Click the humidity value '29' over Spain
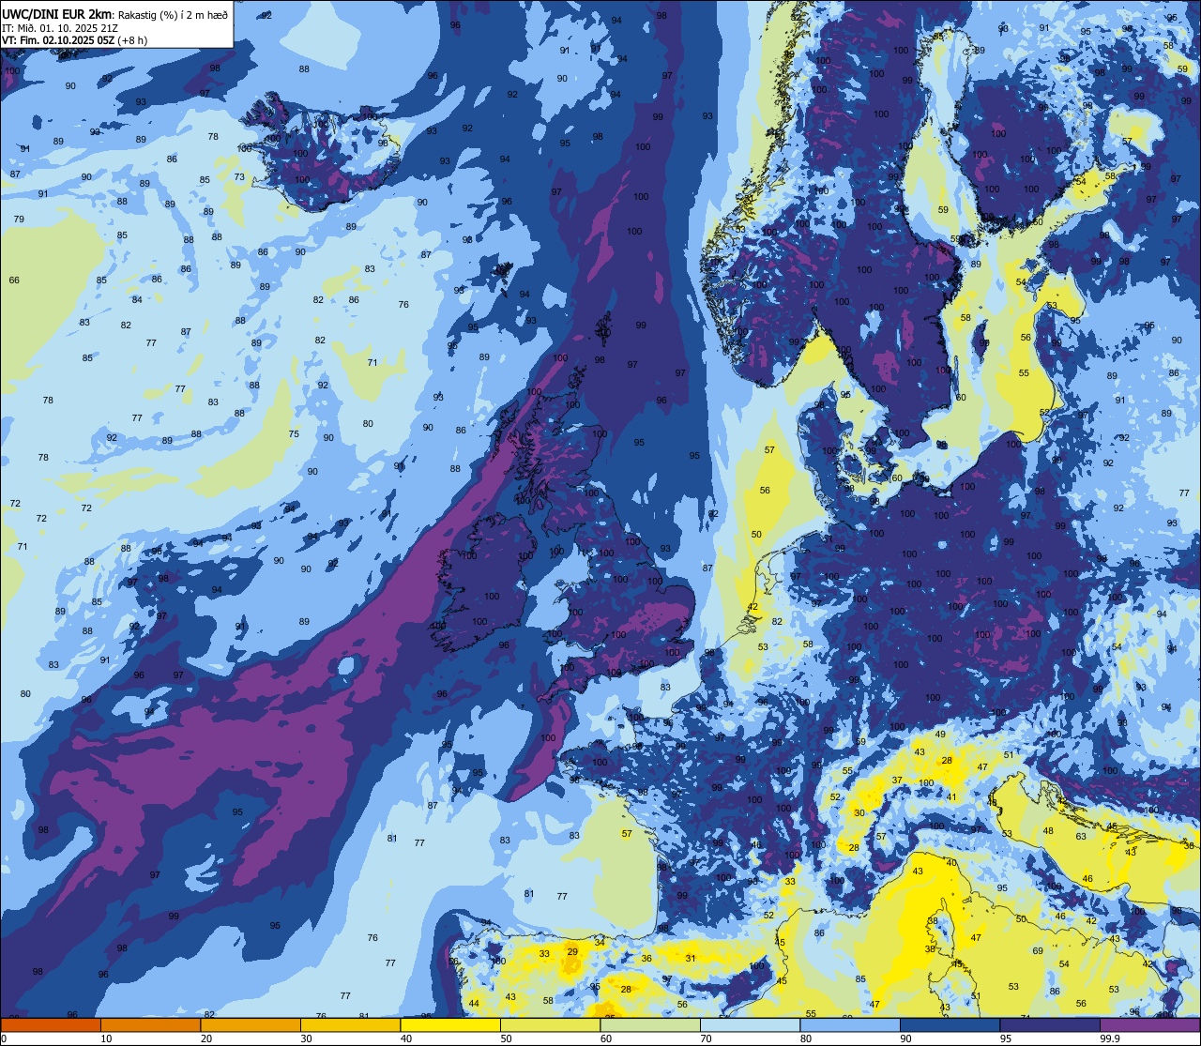This screenshot has width=1201, height=1046. [572, 952]
